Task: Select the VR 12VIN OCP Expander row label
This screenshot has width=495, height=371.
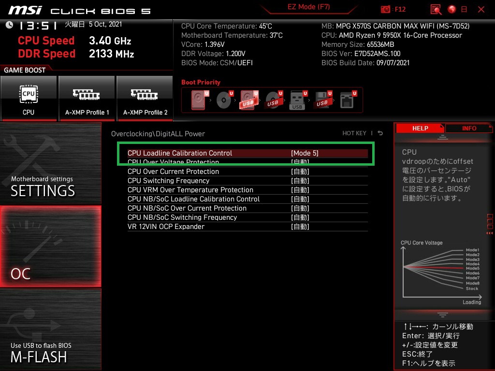Action: point(166,226)
